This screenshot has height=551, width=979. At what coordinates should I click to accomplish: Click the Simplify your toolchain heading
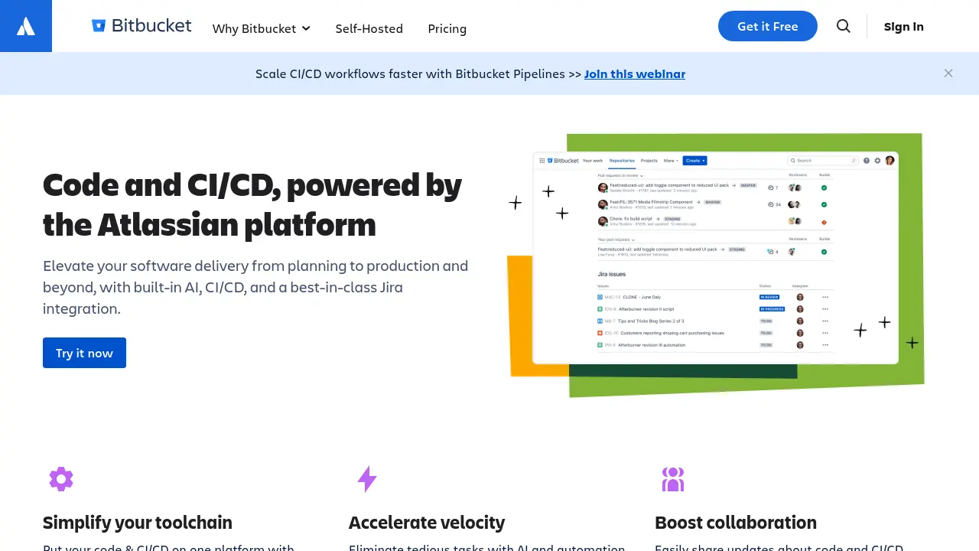click(x=138, y=523)
